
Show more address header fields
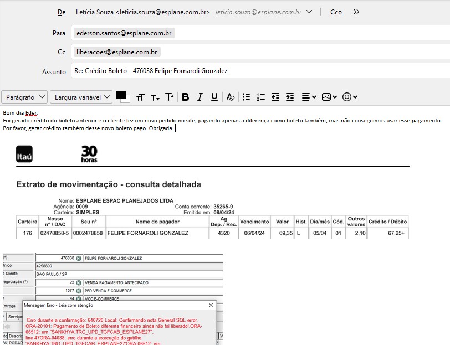(356, 12)
